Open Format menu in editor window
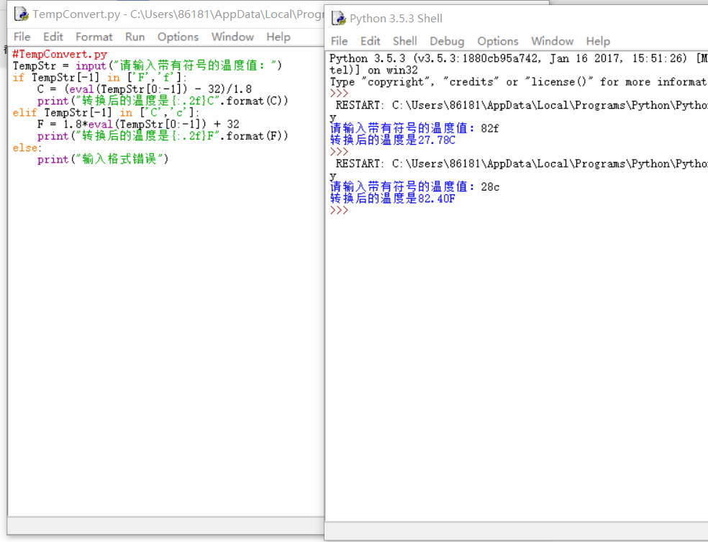 click(x=94, y=37)
